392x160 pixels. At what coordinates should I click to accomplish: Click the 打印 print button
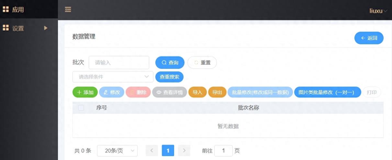[x=372, y=92]
